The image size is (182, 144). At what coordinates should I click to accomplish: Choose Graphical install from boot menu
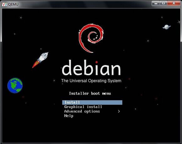coord(83,107)
